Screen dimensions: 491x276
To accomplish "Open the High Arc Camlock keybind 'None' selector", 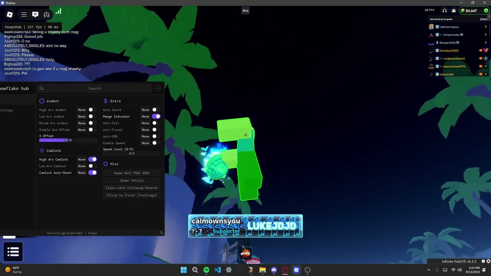I will click(82, 159).
